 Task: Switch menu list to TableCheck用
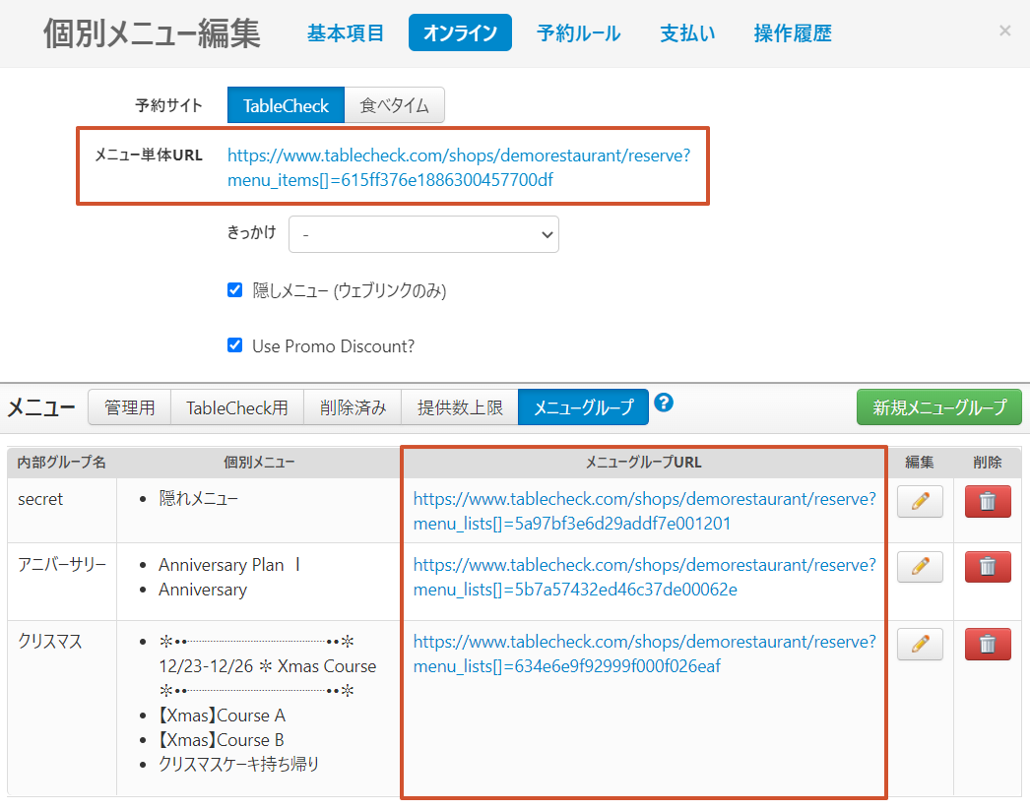click(x=237, y=407)
